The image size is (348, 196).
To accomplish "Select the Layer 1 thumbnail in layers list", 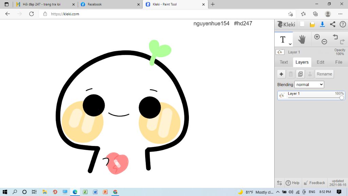I will click(282, 96).
